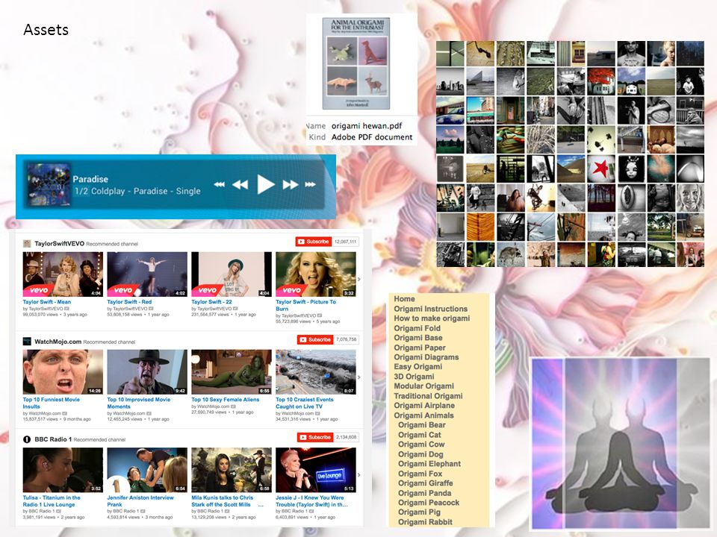Click the origami hewan.pdf file name
This screenshot has width=717, height=537.
click(x=367, y=125)
